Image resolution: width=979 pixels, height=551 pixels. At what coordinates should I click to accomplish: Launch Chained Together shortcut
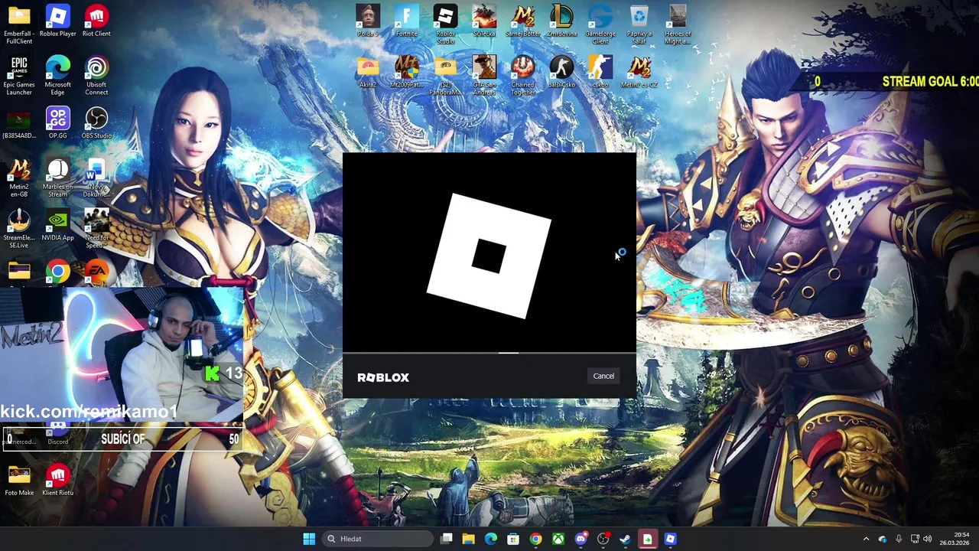(x=523, y=76)
